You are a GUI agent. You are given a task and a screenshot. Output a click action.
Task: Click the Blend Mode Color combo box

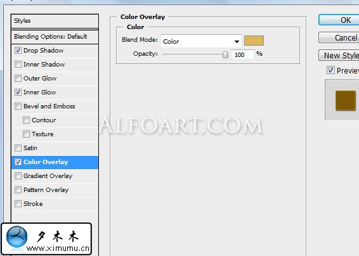(201, 41)
